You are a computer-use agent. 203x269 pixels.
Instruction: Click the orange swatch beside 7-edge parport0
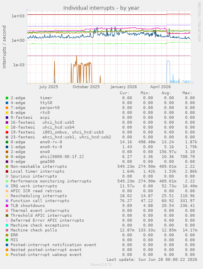(x=7, y=108)
